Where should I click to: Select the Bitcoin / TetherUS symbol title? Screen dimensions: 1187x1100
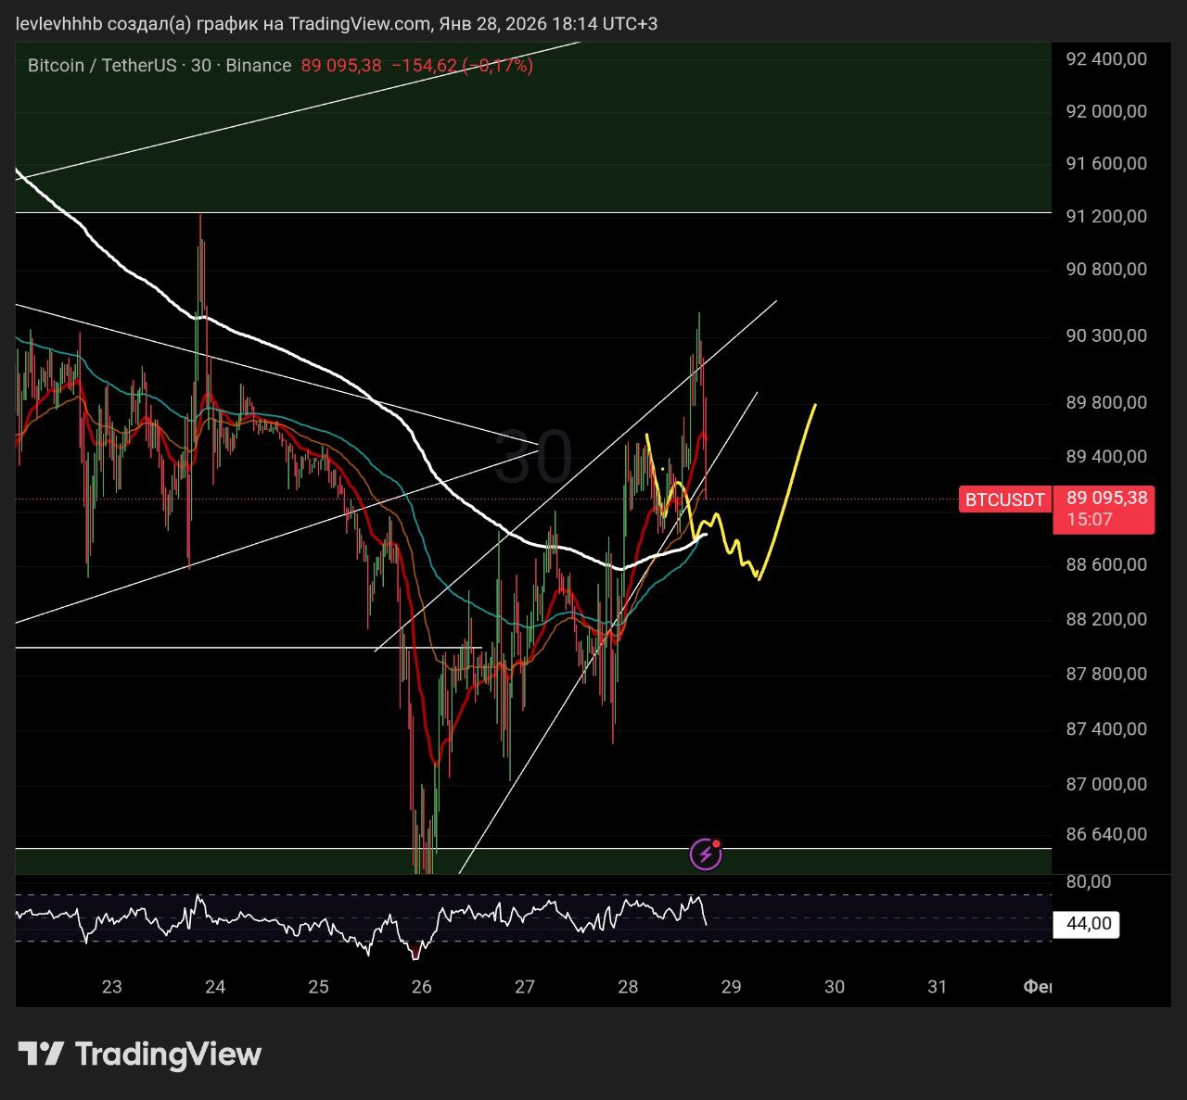pos(102,66)
